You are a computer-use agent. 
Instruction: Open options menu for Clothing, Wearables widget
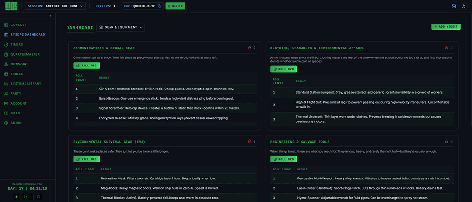(452, 48)
